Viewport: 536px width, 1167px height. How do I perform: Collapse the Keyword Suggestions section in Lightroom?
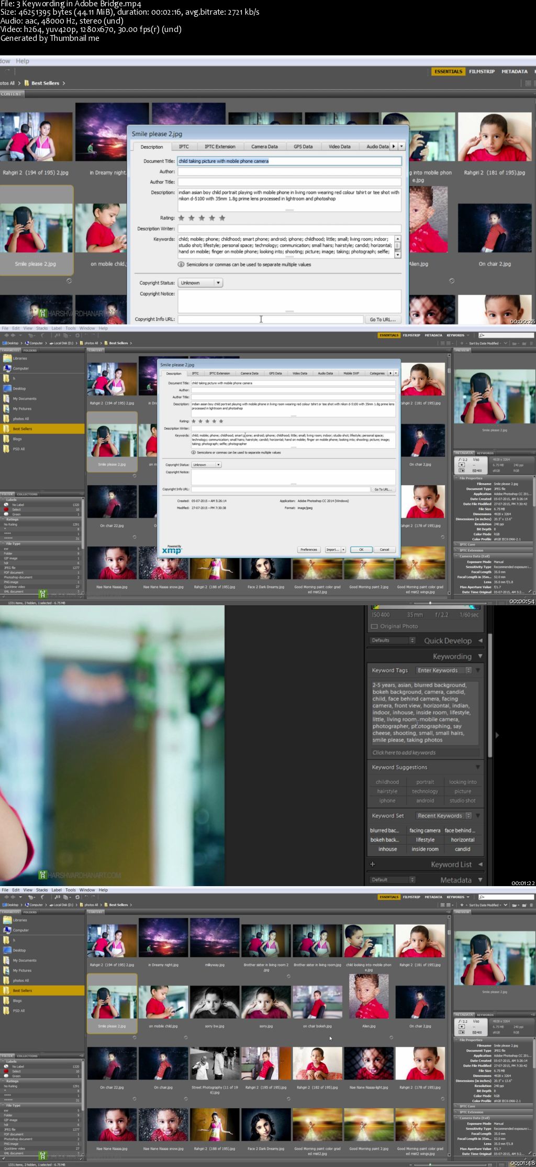[478, 767]
